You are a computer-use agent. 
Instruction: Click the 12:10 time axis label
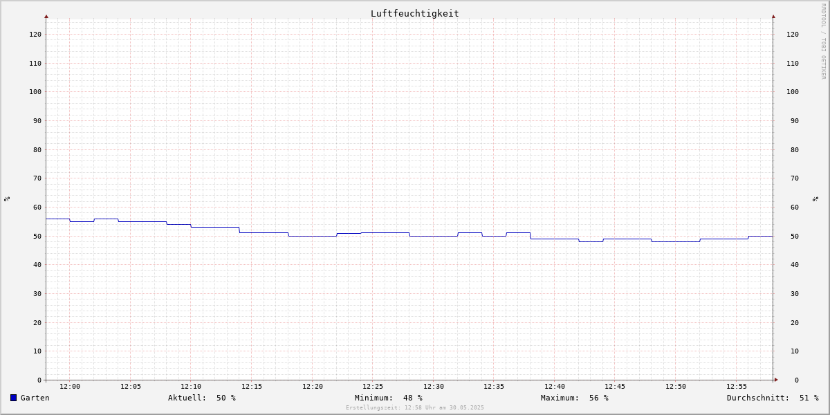point(191,386)
